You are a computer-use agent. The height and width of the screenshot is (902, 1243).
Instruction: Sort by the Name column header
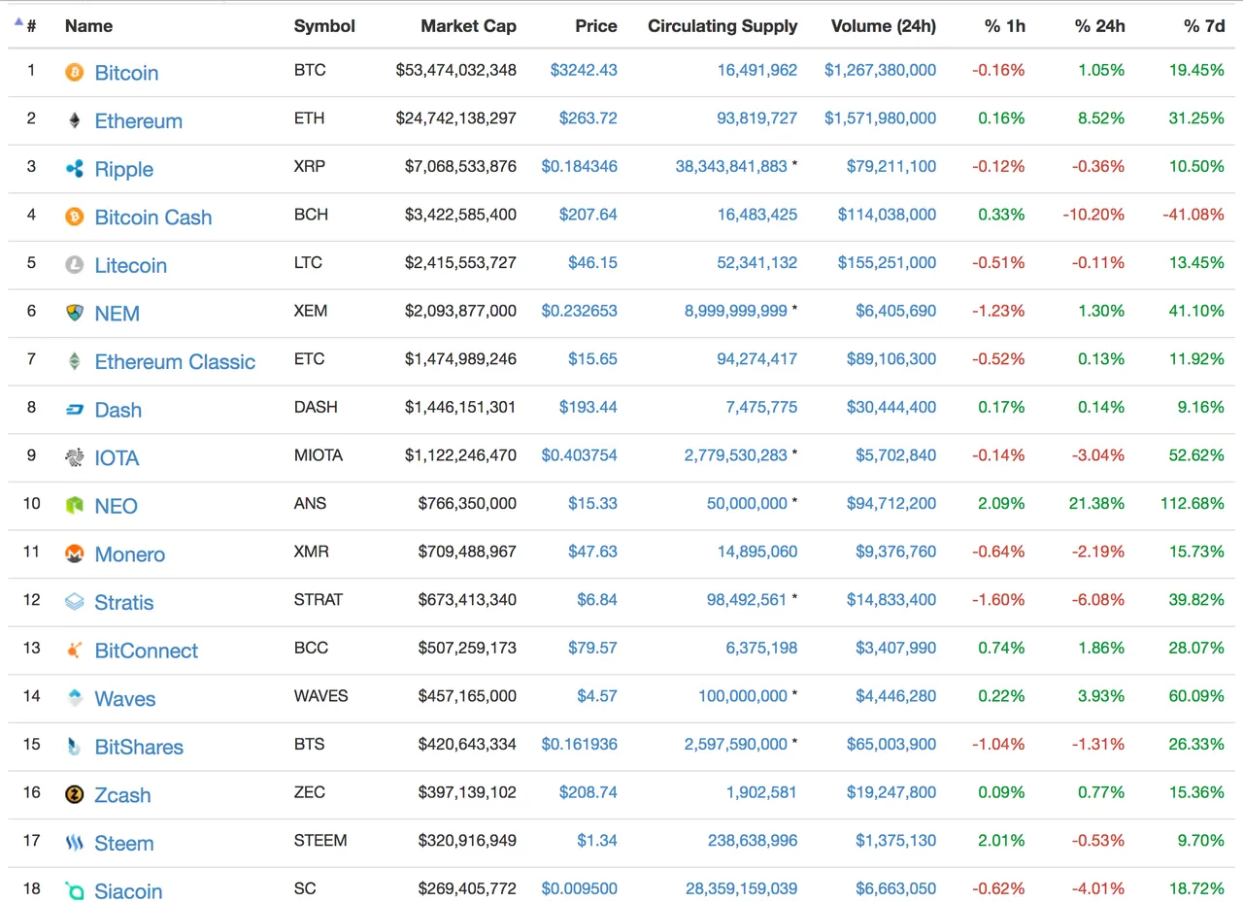point(88,26)
